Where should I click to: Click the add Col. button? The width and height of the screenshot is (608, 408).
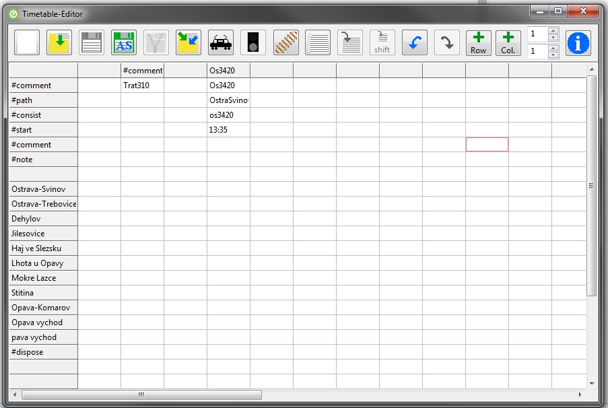(x=508, y=43)
